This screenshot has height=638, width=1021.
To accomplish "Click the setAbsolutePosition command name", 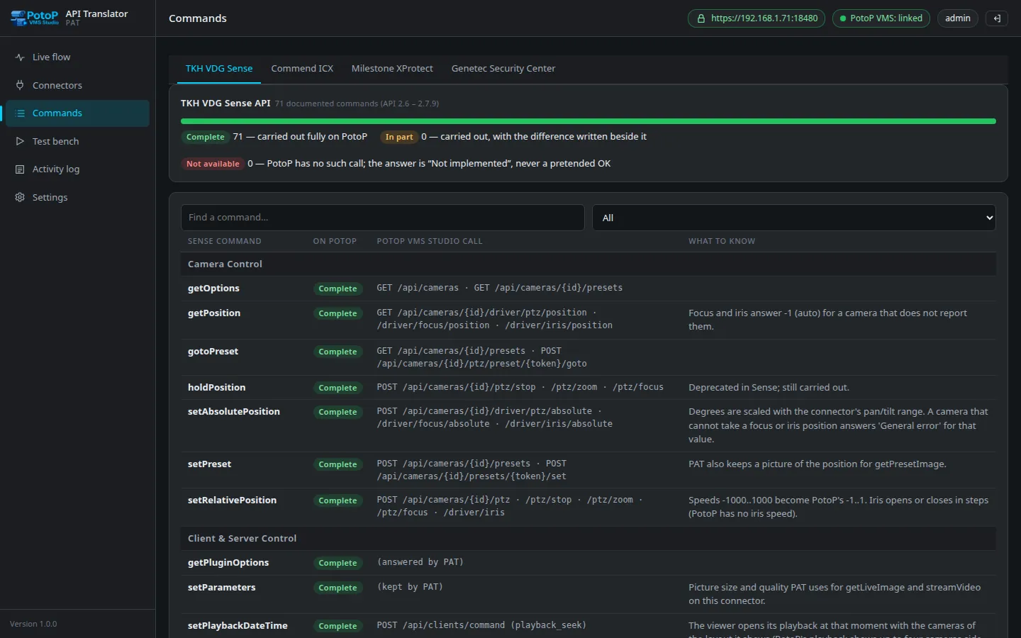I will tap(234, 412).
